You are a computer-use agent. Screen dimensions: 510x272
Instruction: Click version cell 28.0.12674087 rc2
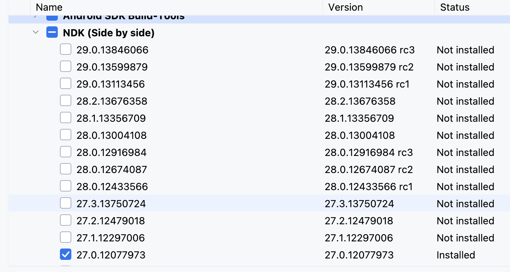click(369, 169)
